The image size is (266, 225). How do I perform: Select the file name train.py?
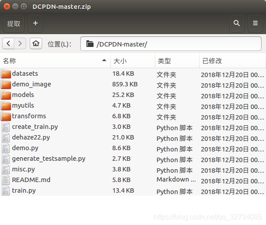point(24,190)
